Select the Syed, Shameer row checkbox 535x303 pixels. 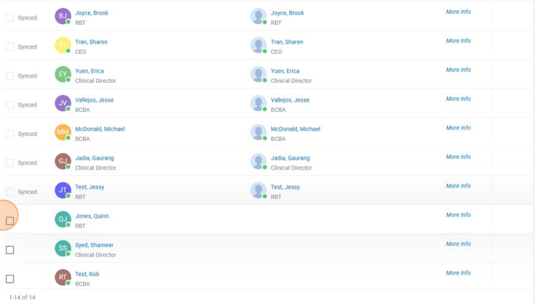pos(10,250)
